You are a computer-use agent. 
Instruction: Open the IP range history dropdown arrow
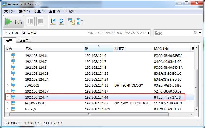tap(148, 33)
